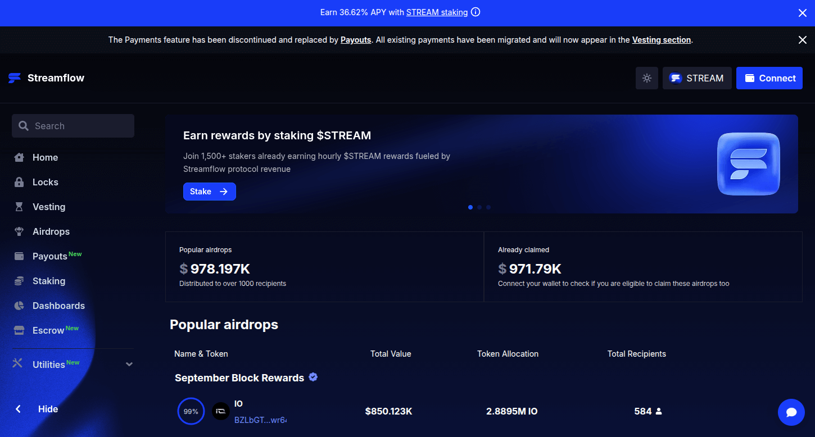
Task: Toggle the light/dark theme sun icon
Action: click(646, 78)
